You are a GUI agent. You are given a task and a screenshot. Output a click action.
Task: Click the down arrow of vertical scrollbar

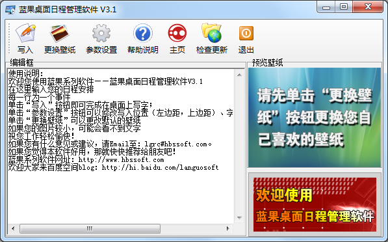point(239,218)
